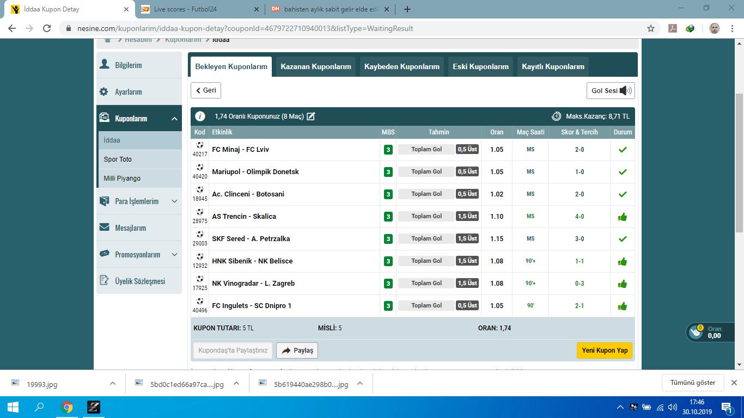Click the Bilgilerim person icon

(104, 64)
